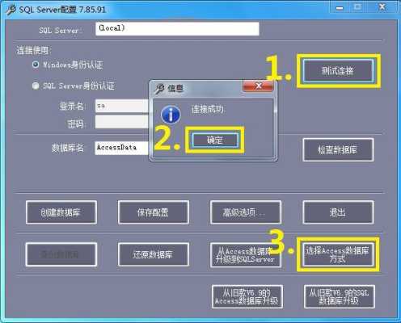Screen dimensions: 401x323
Task: Close the SQL Server配置 window
Action: pyautogui.click(x=382, y=7)
